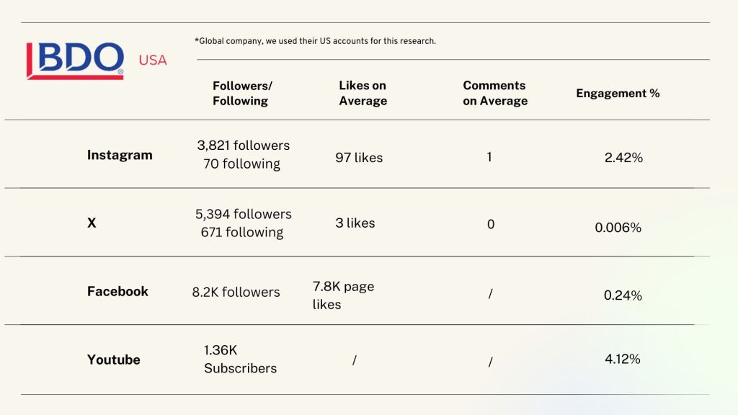
Task: Select the global company footnote text
Action: click(315, 41)
